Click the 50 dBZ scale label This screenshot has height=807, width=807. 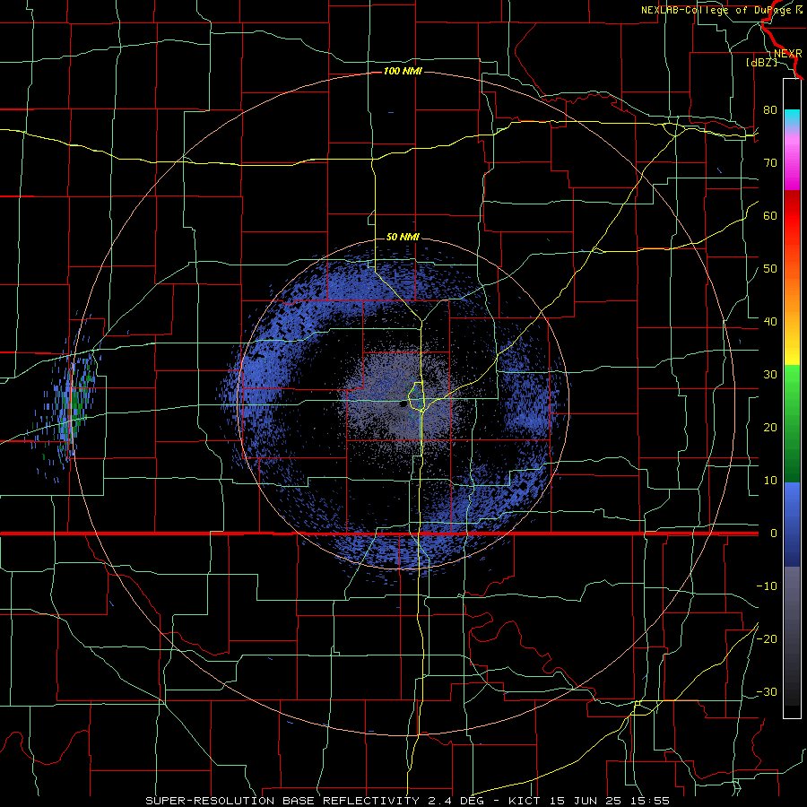coord(770,269)
